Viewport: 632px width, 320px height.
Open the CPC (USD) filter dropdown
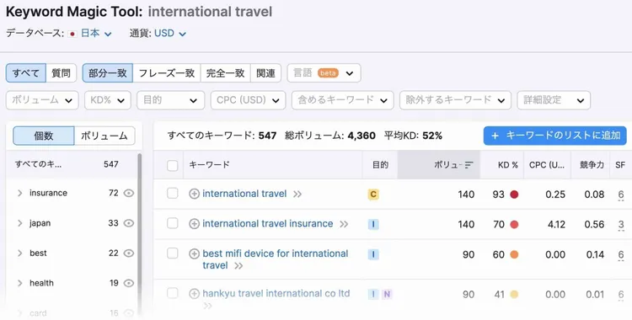tap(248, 100)
